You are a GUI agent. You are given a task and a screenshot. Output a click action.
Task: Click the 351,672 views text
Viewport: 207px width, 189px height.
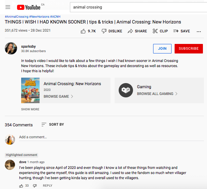pyautogui.click(x=16, y=30)
